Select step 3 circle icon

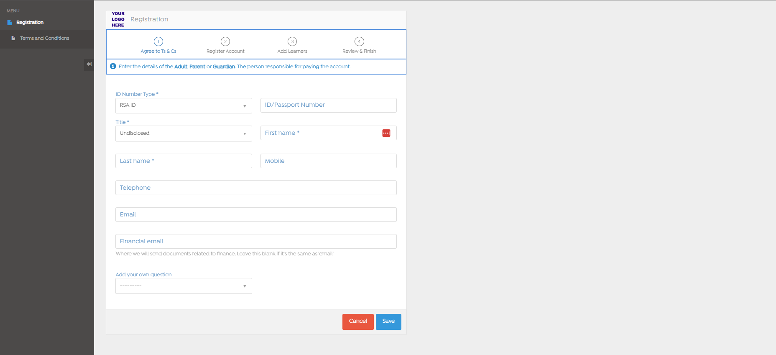292,41
